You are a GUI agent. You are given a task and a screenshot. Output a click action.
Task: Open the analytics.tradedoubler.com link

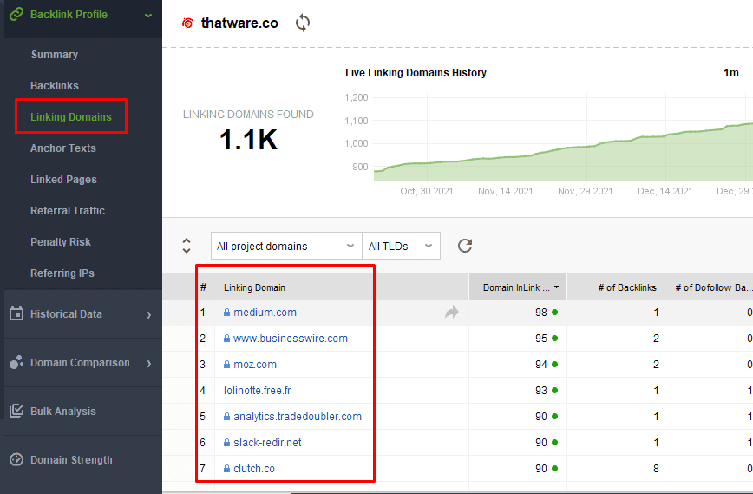298,416
